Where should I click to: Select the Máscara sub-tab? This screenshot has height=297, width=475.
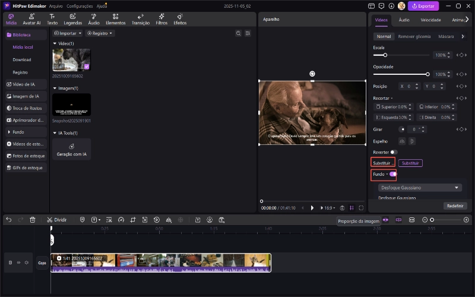pos(446,36)
